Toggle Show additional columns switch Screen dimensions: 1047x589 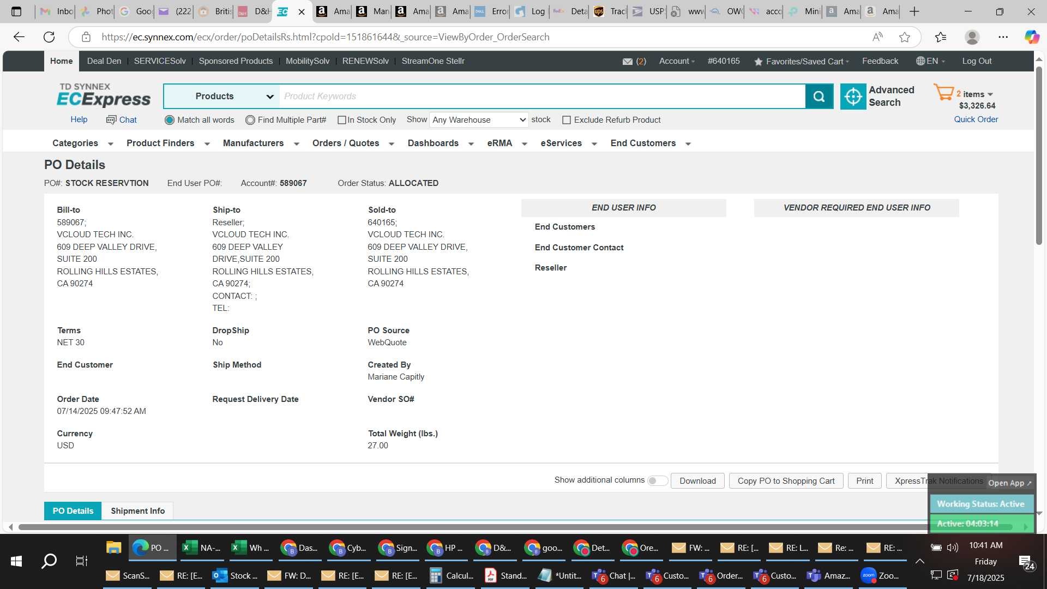(657, 480)
